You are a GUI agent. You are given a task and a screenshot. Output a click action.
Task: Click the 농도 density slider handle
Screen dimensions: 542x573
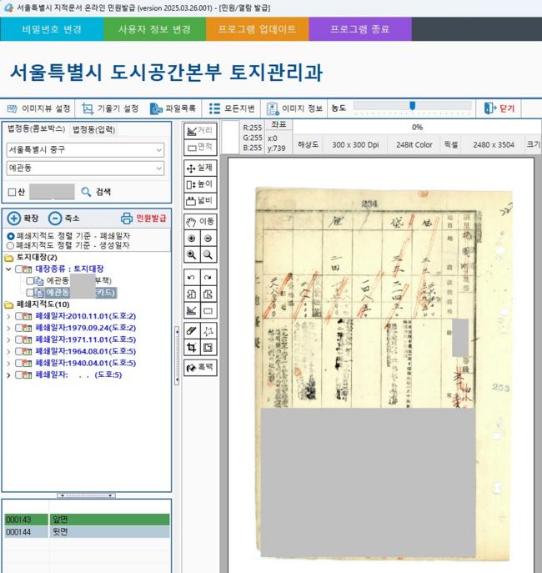[x=412, y=106]
